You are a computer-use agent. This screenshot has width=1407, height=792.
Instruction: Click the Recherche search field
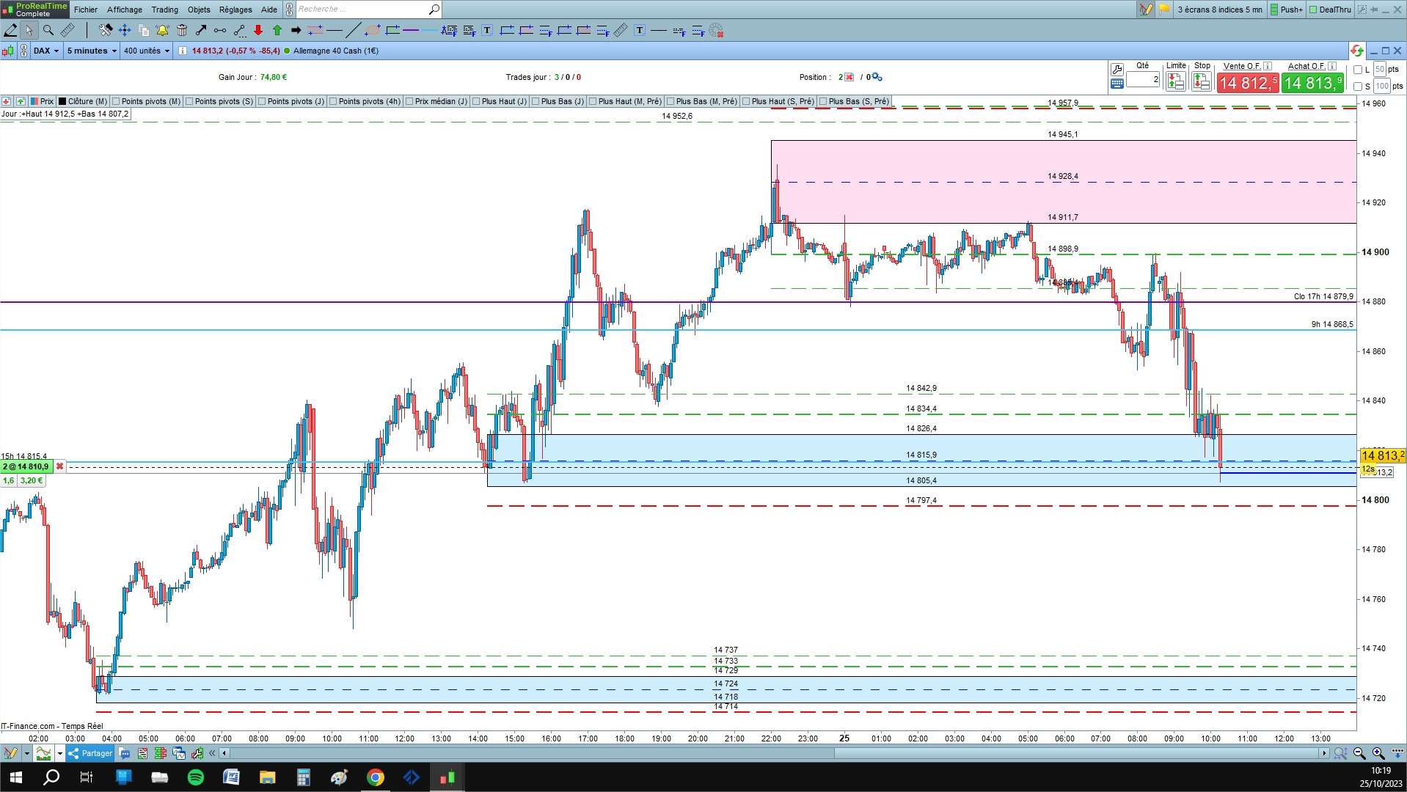[362, 10]
